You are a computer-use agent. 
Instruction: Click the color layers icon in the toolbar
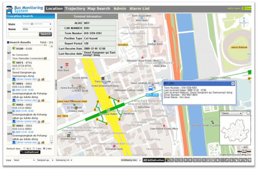167,160
